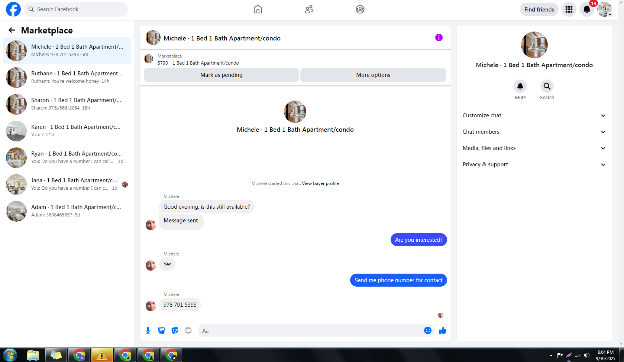624x362 pixels.
Task: Open the GIF picker icon
Action: pyautogui.click(x=188, y=330)
